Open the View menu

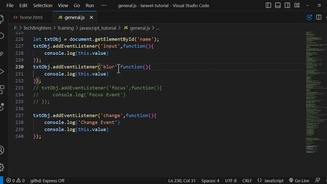tap(63, 6)
